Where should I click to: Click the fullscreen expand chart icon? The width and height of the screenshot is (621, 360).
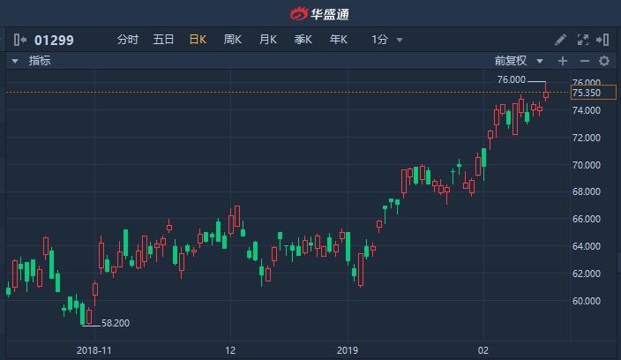[582, 40]
